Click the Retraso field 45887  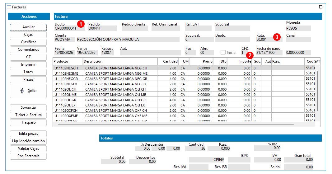107,53
